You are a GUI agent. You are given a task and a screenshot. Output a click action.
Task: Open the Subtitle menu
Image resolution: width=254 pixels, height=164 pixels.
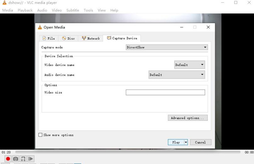(73, 10)
